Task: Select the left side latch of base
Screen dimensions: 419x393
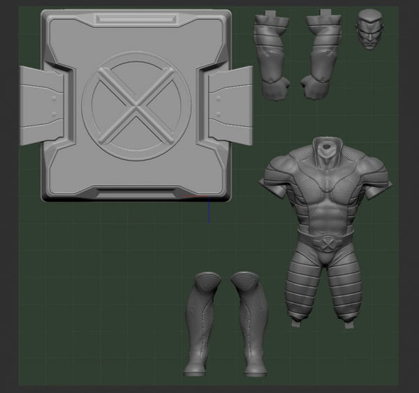Action: tap(42, 105)
